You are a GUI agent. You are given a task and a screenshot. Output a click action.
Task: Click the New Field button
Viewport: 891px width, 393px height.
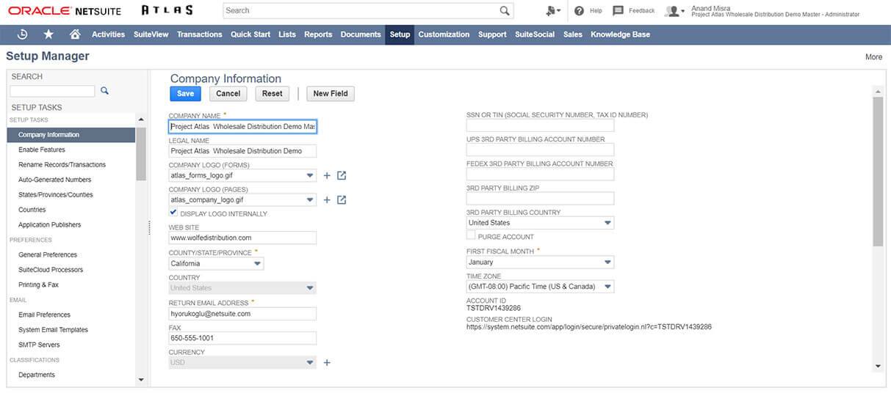[330, 94]
